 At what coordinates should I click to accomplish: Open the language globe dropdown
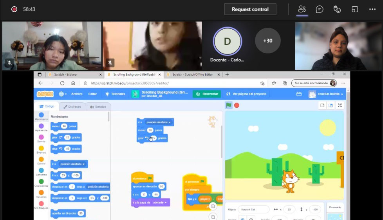(x=63, y=94)
